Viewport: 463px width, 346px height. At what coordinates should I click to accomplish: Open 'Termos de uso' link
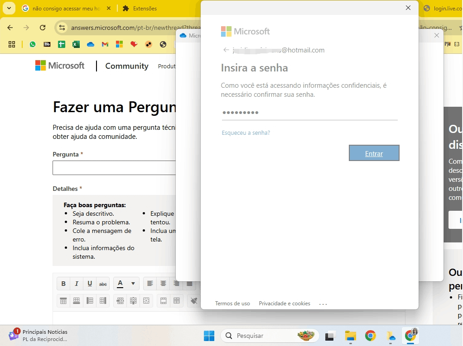[x=232, y=303]
